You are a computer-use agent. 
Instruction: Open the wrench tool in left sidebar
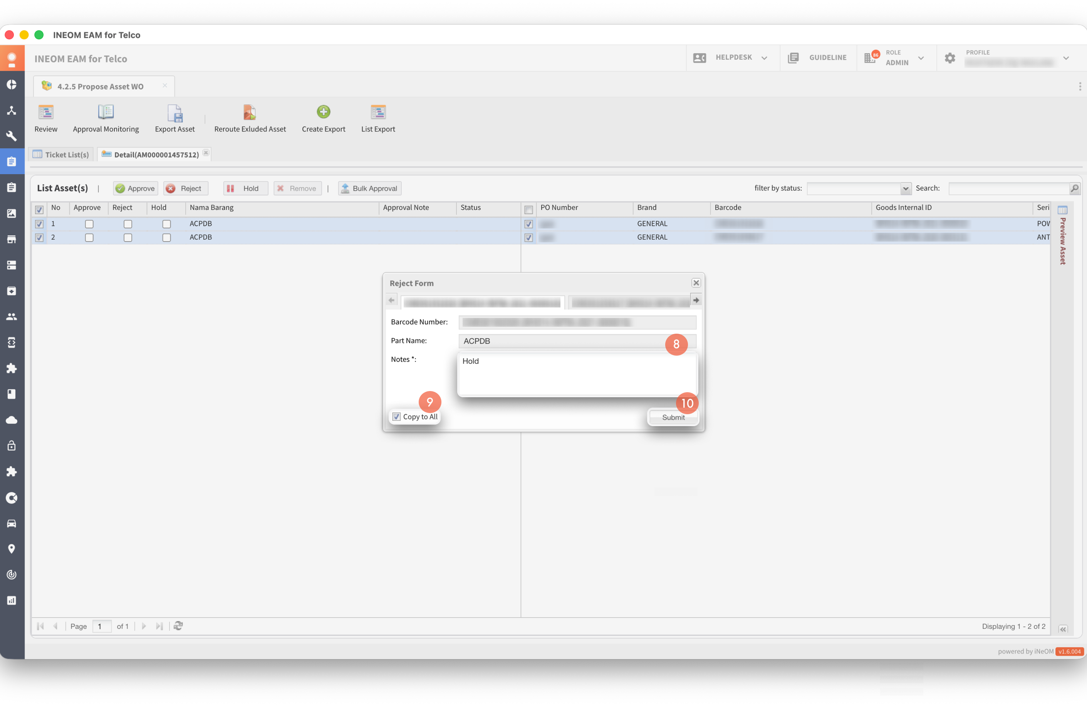tap(12, 136)
